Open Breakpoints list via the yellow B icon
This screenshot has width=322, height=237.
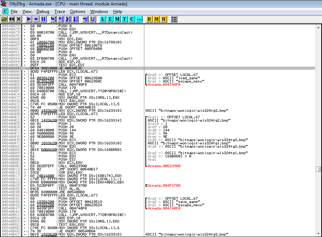click(x=149, y=19)
